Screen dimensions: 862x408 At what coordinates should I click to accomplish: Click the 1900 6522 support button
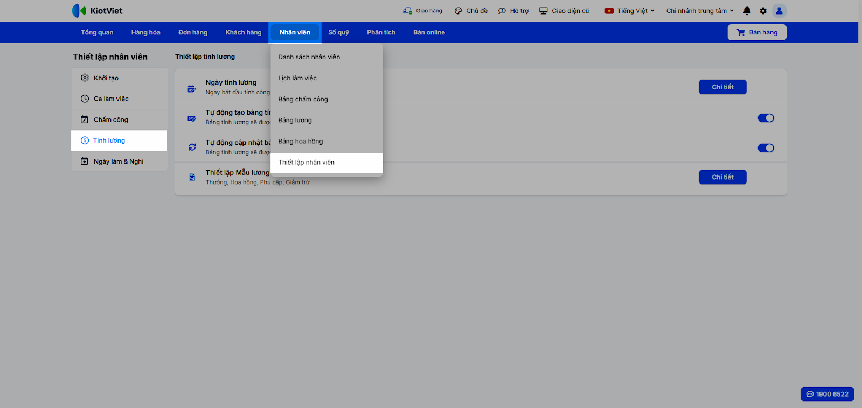827,394
